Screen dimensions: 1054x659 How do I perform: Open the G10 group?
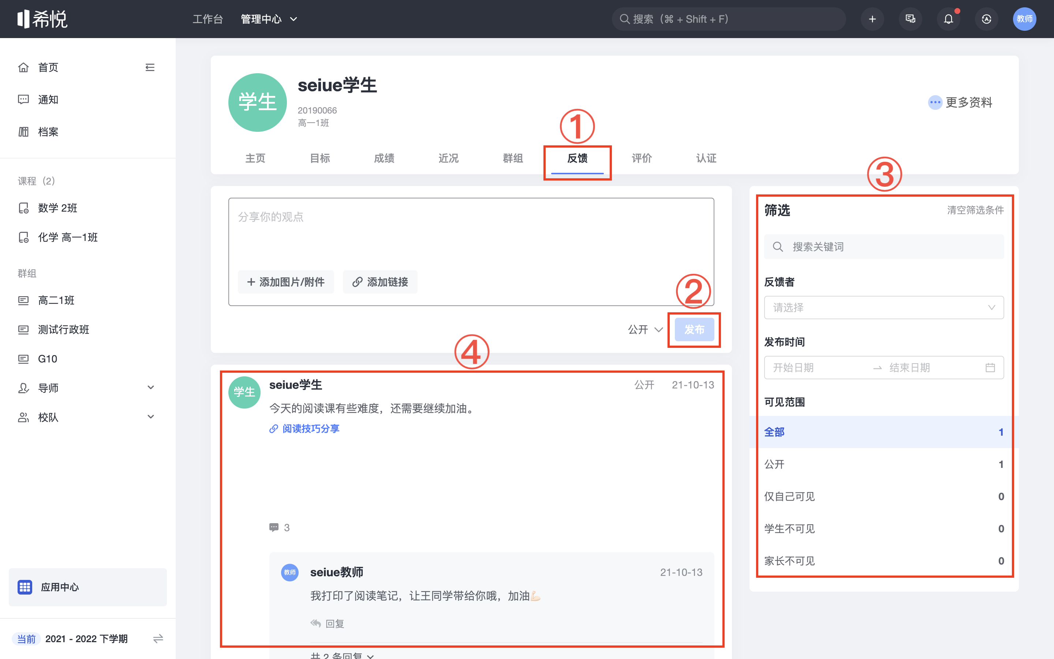(x=48, y=359)
